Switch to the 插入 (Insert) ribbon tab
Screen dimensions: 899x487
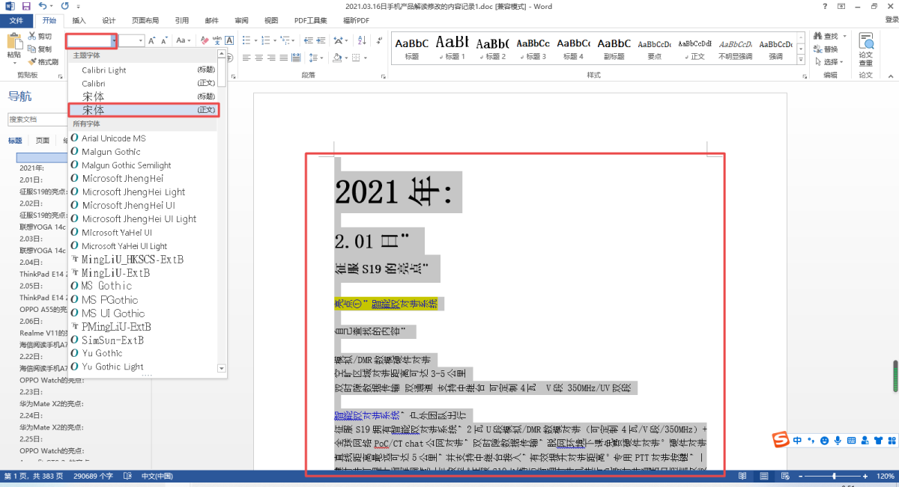(x=79, y=20)
